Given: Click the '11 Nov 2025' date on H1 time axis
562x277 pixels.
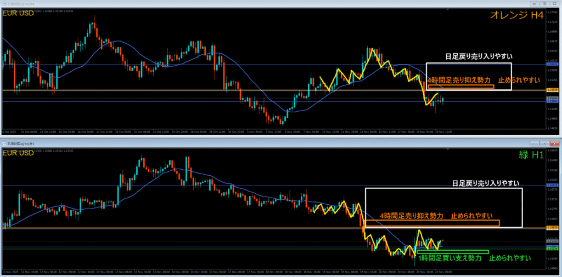Looking at the screenshot, I should pyautogui.click(x=9, y=272).
